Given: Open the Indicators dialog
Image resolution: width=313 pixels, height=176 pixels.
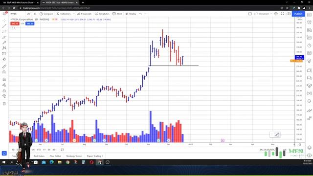Looking at the screenshot, I should pos(64,14).
